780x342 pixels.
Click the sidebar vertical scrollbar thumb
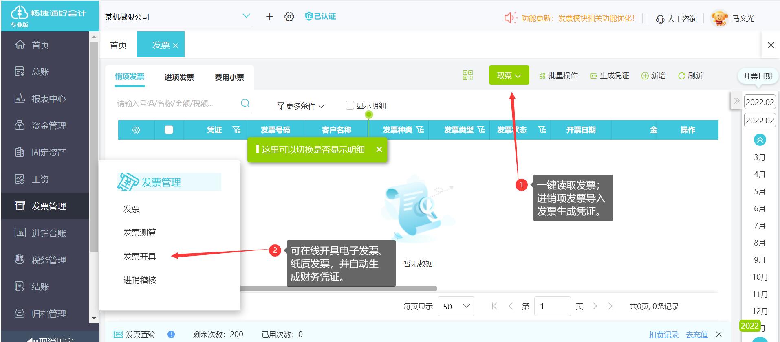(94, 147)
